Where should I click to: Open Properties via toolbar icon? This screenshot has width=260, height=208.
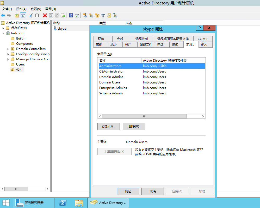[51, 16]
